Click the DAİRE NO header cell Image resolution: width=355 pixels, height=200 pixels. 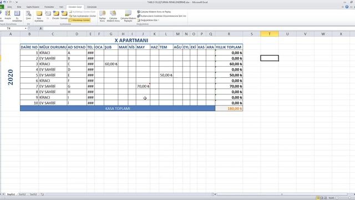tap(29, 47)
